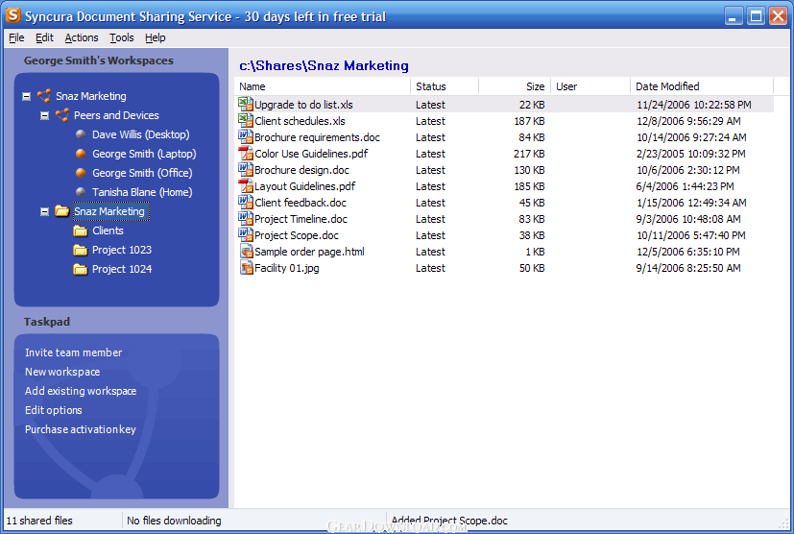Maximize the Syncura window

point(756,16)
